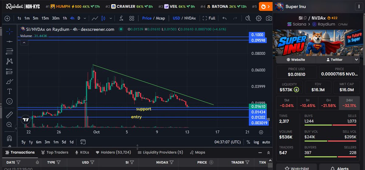Select the 4h timeframe
The width and height of the screenshot is (365, 170).
point(72,18)
